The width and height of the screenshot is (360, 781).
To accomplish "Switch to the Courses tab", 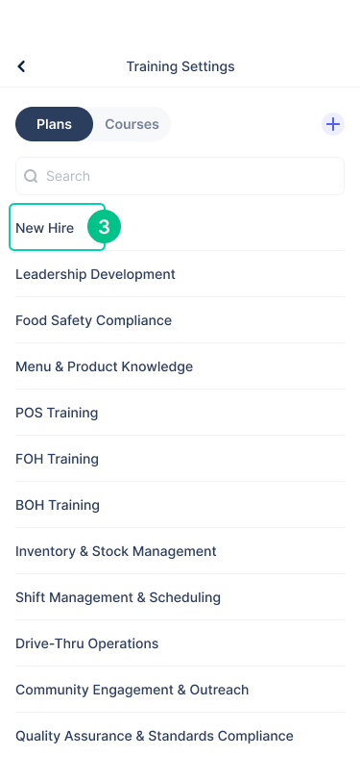I will click(x=132, y=124).
